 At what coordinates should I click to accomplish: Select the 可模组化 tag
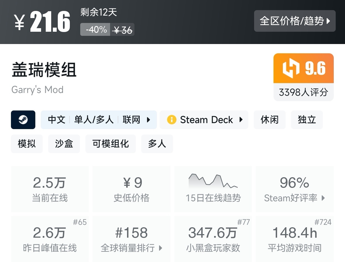click(111, 144)
